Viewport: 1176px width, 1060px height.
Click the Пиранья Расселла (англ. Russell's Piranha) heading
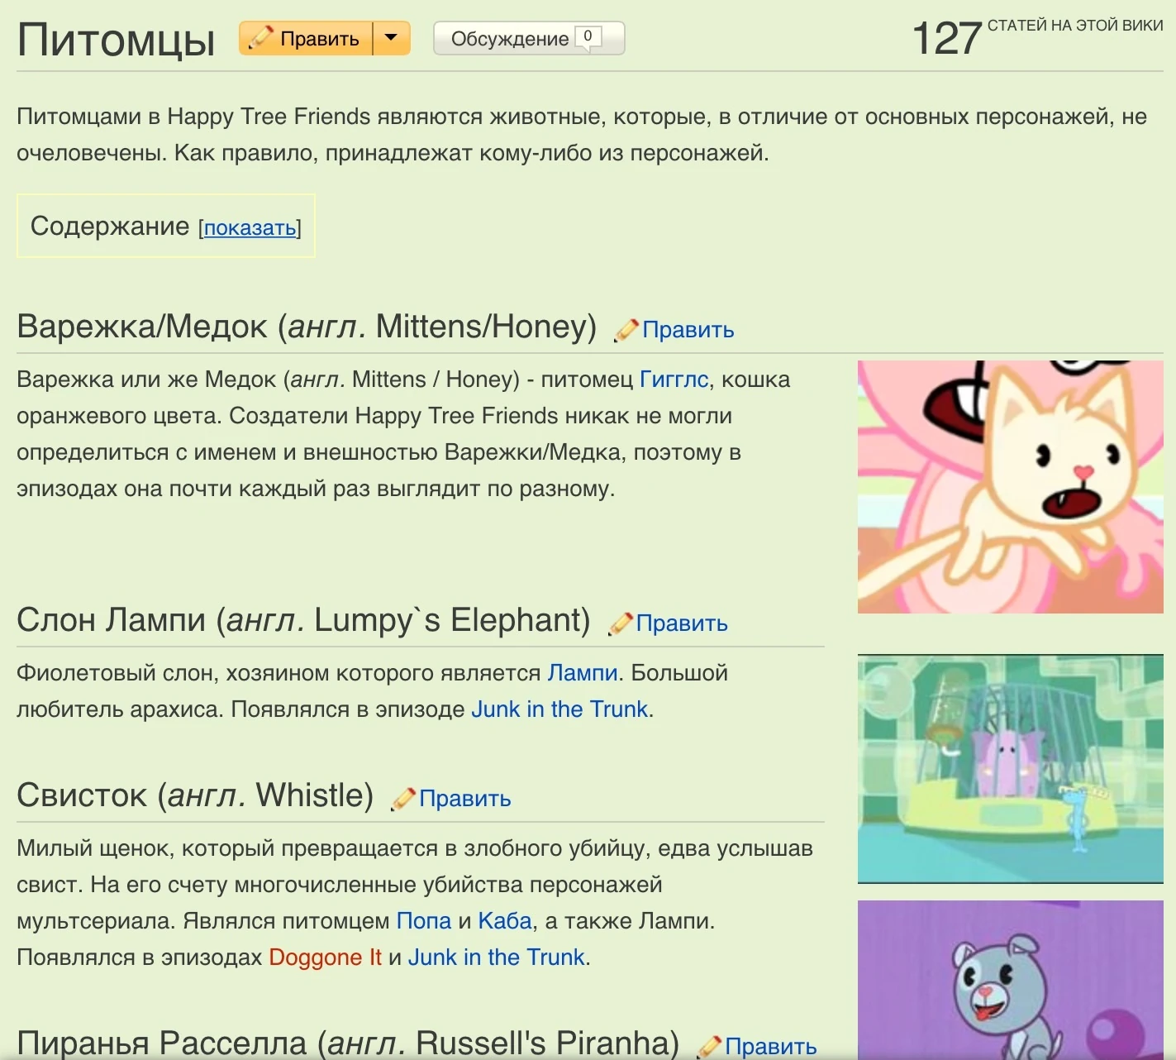348,1043
